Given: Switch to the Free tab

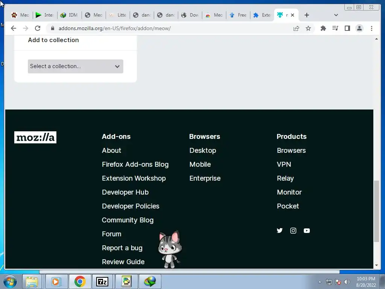Looking at the screenshot, I should click(238, 15).
